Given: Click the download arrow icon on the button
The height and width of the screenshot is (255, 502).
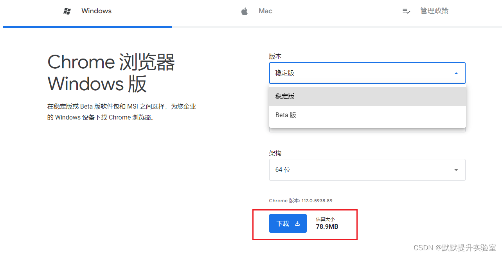Looking at the screenshot, I should (x=297, y=223).
